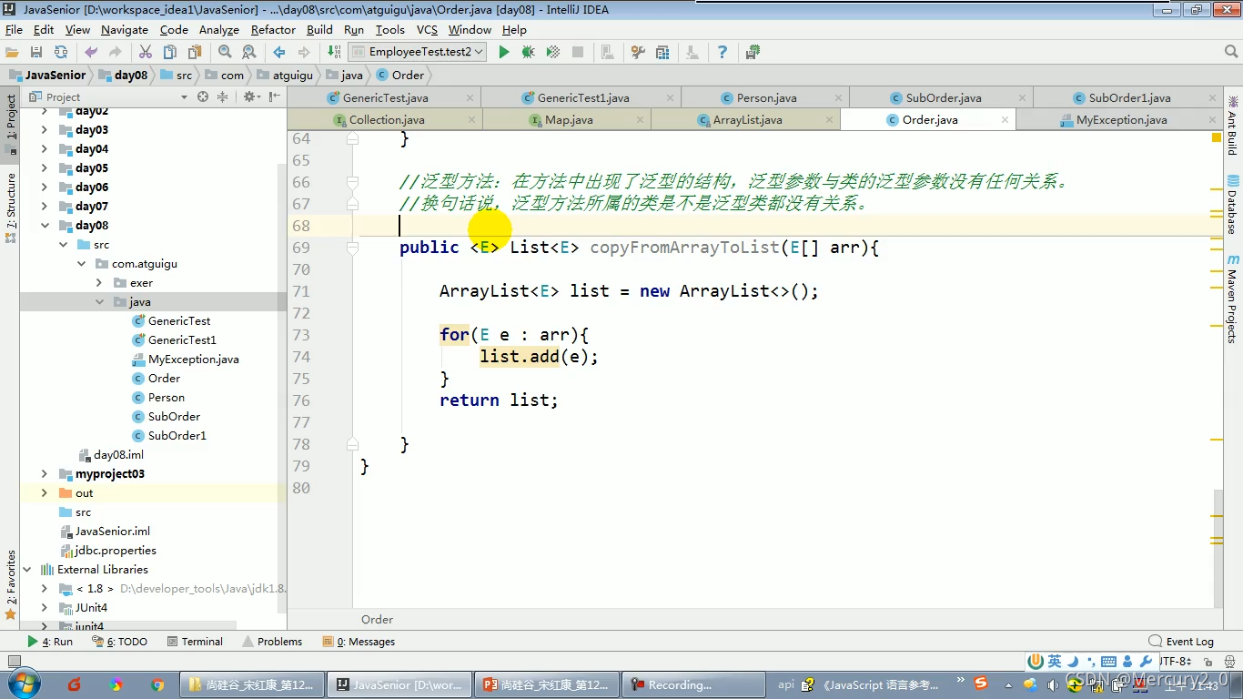Open the Refactor menu
The image size is (1243, 699).
tap(273, 29)
